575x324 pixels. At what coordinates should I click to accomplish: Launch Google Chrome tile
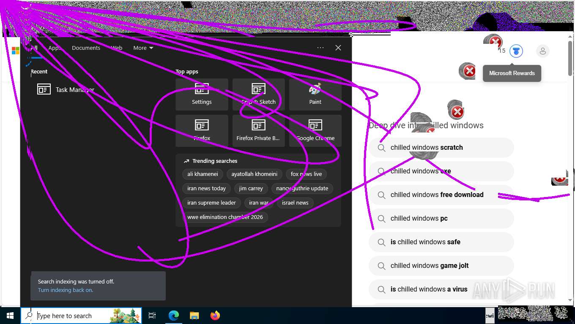pos(315,131)
